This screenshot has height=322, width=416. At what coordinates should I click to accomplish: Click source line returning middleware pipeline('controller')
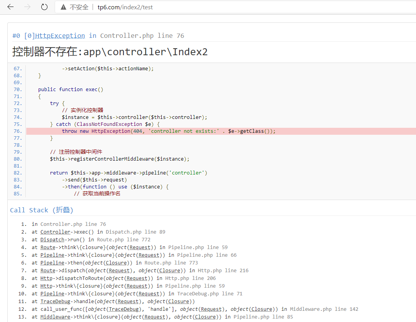pyautogui.click(x=129, y=173)
